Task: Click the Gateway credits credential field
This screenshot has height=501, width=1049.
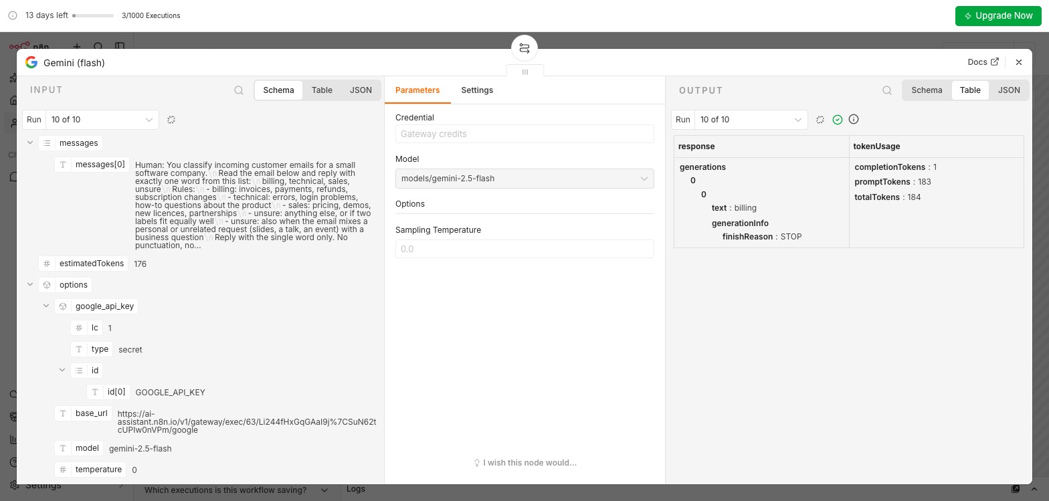Action: 524,134
